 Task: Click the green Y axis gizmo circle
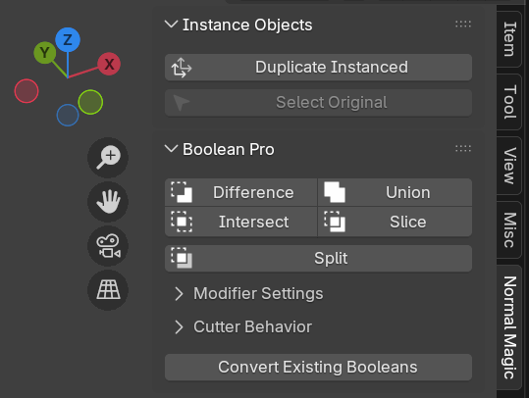[x=45, y=53]
